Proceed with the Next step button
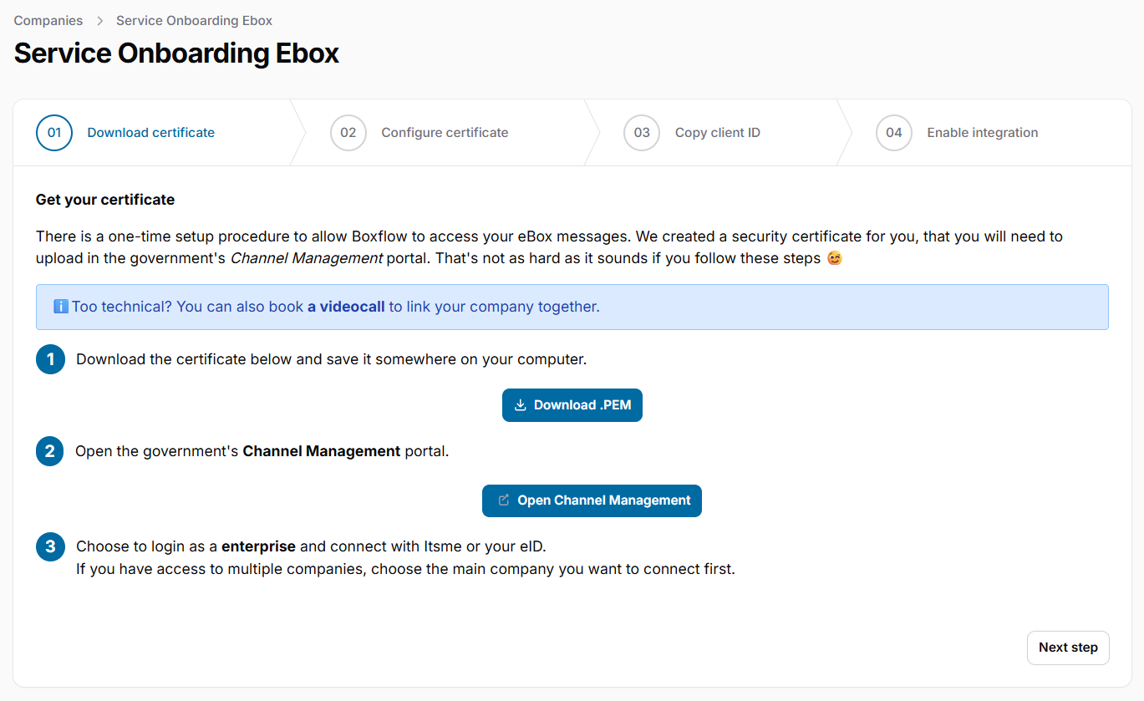The width and height of the screenshot is (1144, 701). tap(1067, 648)
